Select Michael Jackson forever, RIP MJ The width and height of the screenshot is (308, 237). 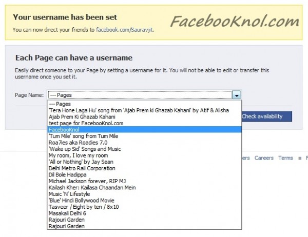pos(144,181)
